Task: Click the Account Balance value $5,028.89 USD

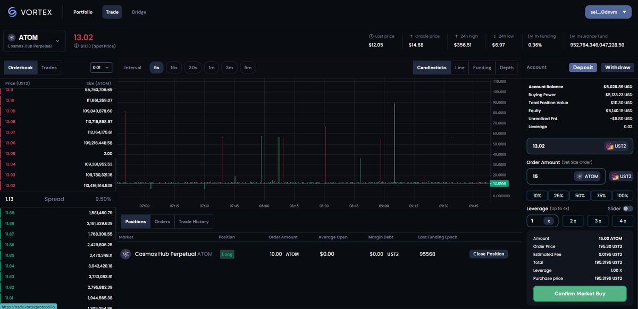Action: (x=618, y=87)
